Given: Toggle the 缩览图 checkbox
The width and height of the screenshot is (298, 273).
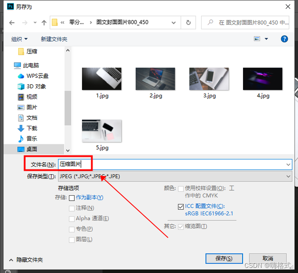Looking at the screenshot, I should pos(181,226).
